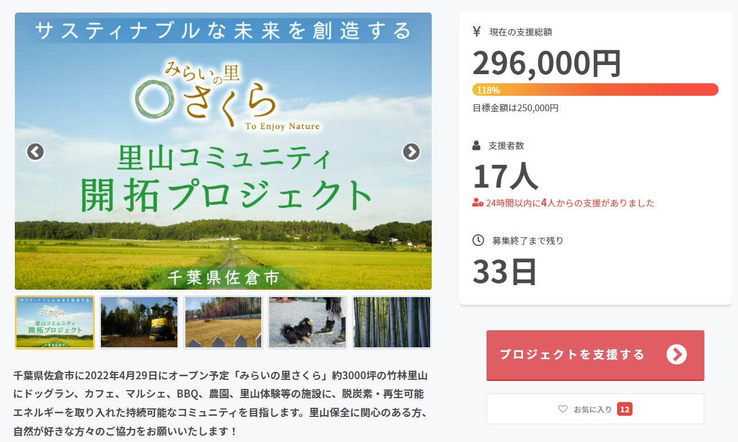Click the 24時間以内に4人からの支援がありました notice
Viewport: 738px width, 442px height.
(570, 203)
